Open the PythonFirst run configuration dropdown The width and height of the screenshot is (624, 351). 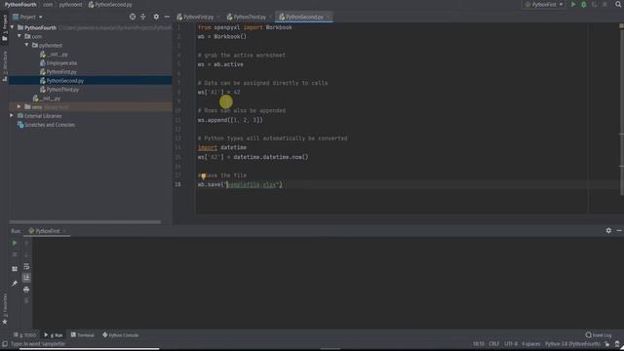tap(544, 5)
